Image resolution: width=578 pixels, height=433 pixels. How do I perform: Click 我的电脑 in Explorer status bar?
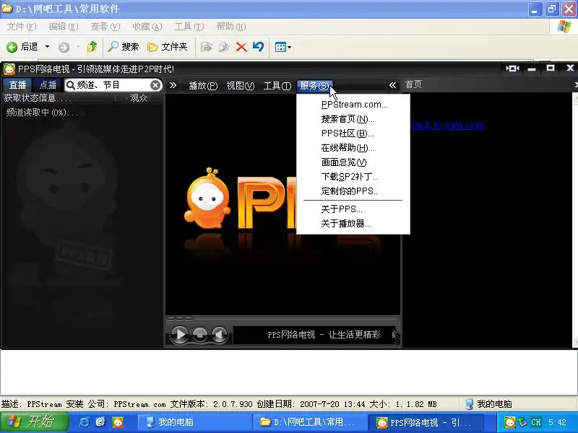(x=489, y=404)
